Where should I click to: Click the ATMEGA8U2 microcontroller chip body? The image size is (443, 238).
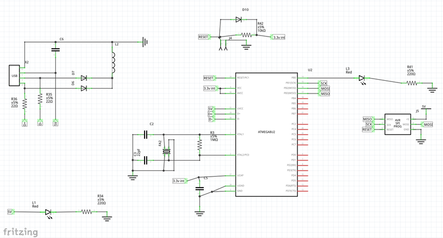267,133
